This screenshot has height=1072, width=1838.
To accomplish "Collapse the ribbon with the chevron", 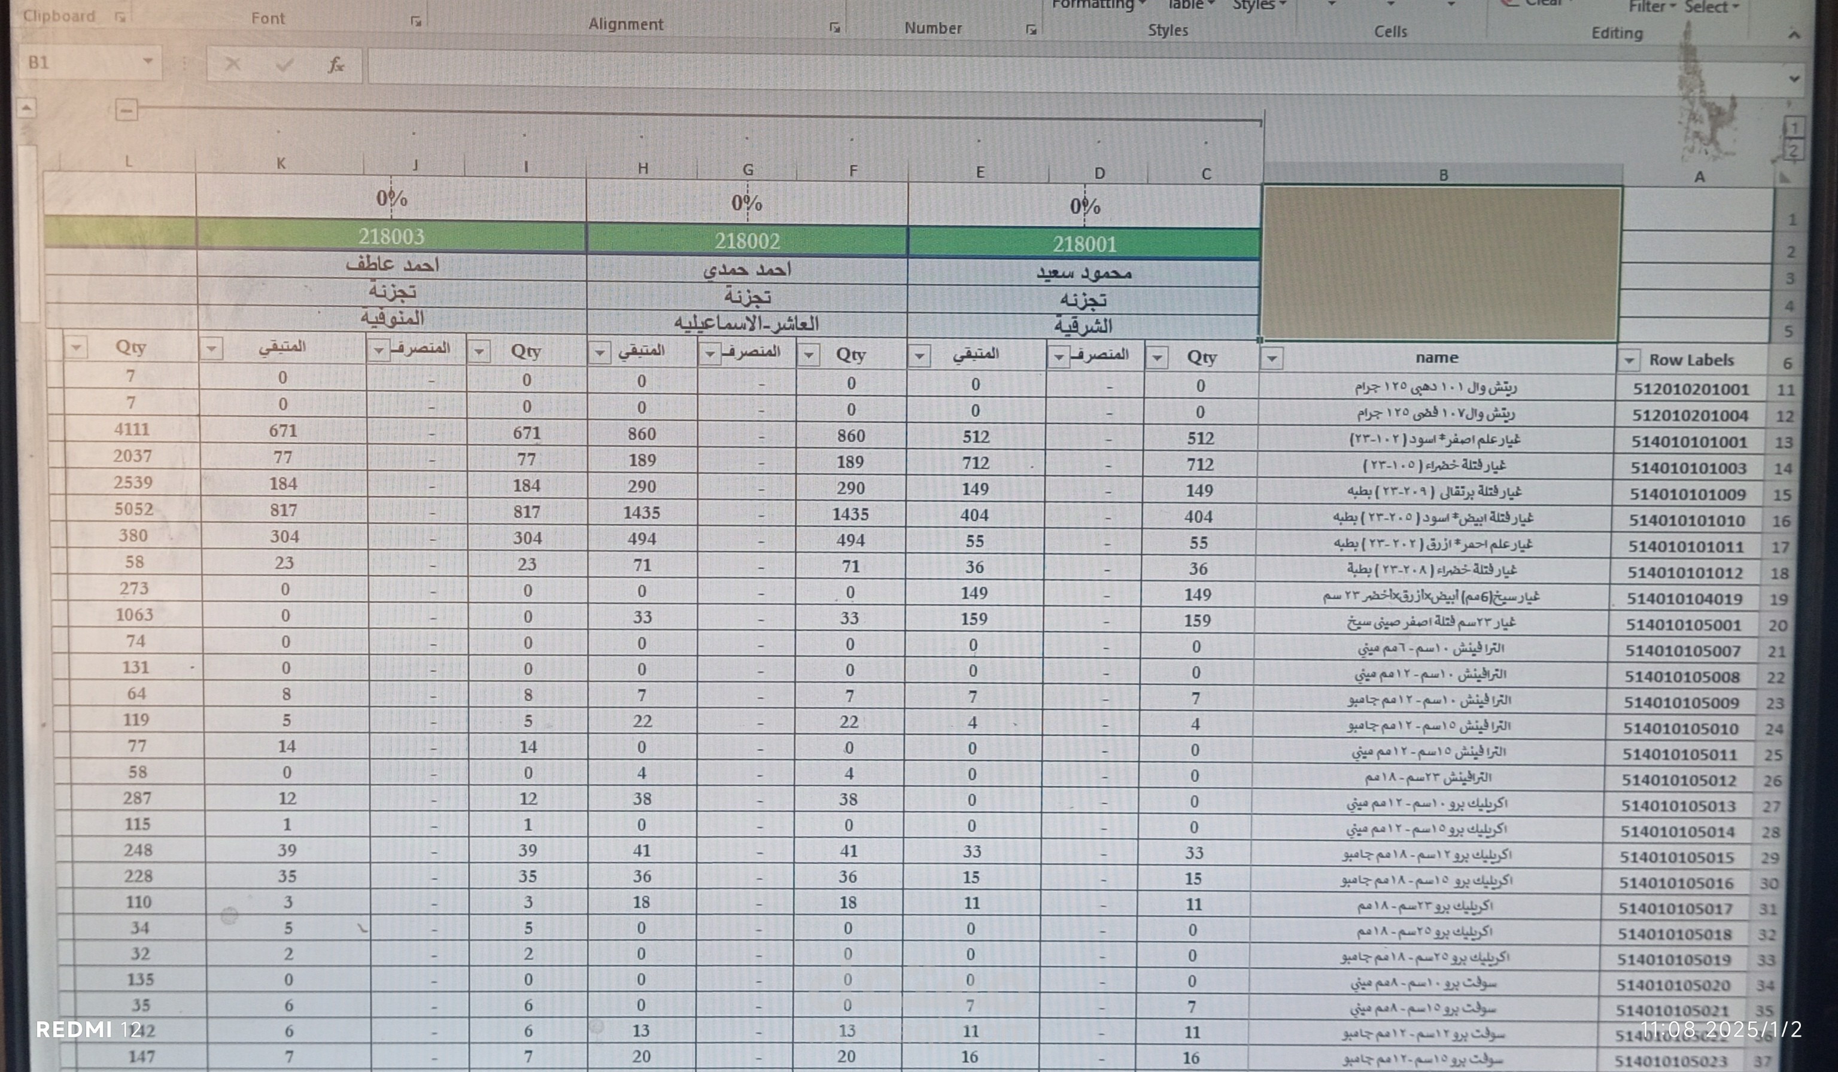I will 1794,34.
